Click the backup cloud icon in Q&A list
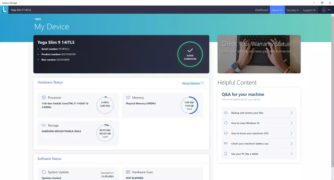This screenshot has width=334, height=180. [x=226, y=113]
